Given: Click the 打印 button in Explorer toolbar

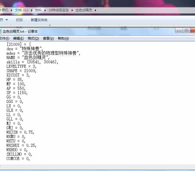Looking at the screenshot, I should click(x=19, y=20).
